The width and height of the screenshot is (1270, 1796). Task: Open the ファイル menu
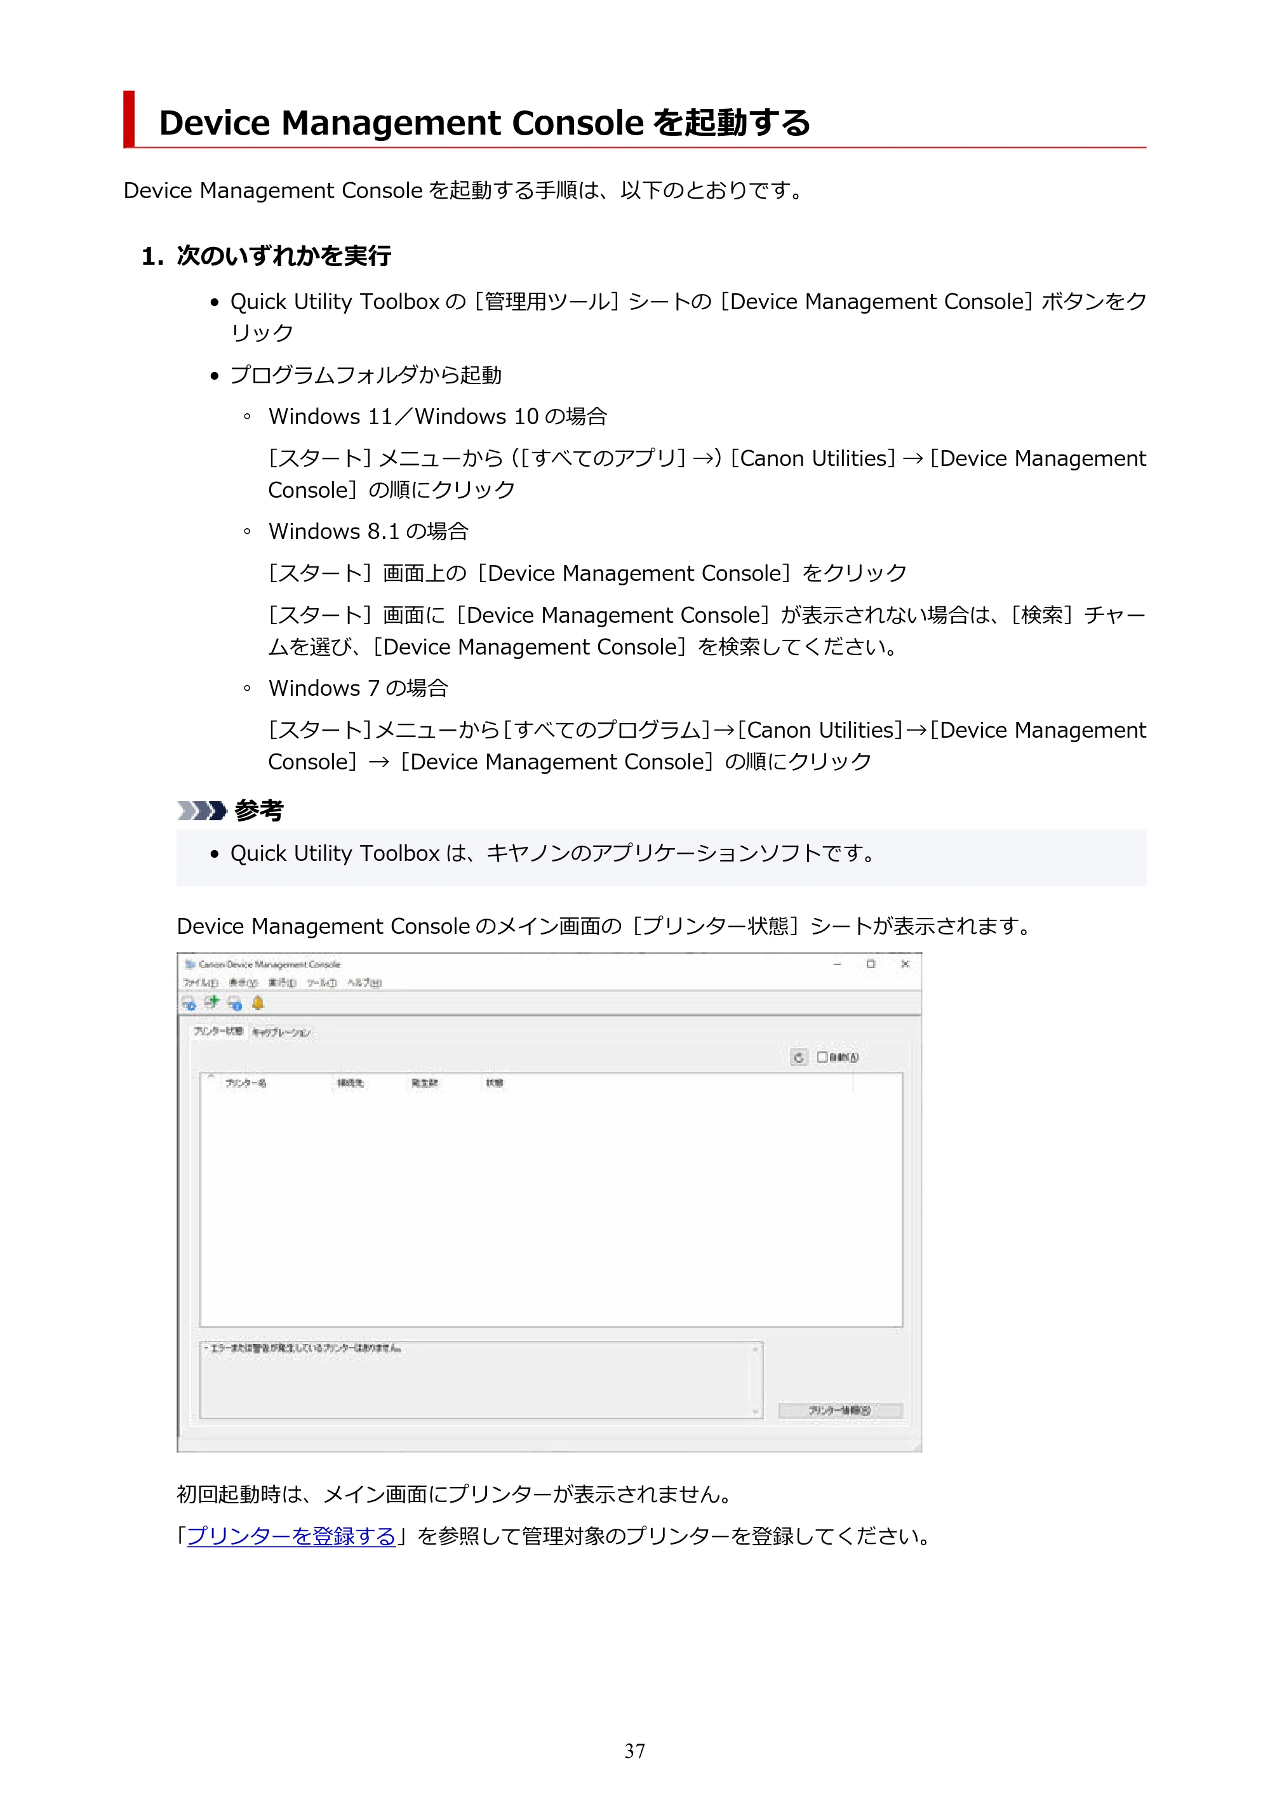(200, 983)
